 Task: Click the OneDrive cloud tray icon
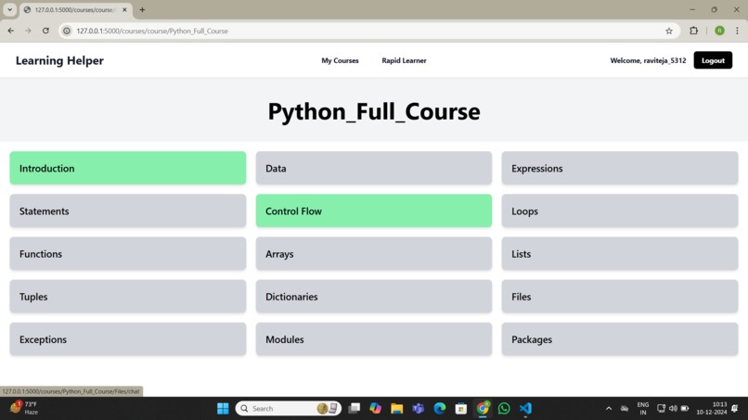pos(625,409)
